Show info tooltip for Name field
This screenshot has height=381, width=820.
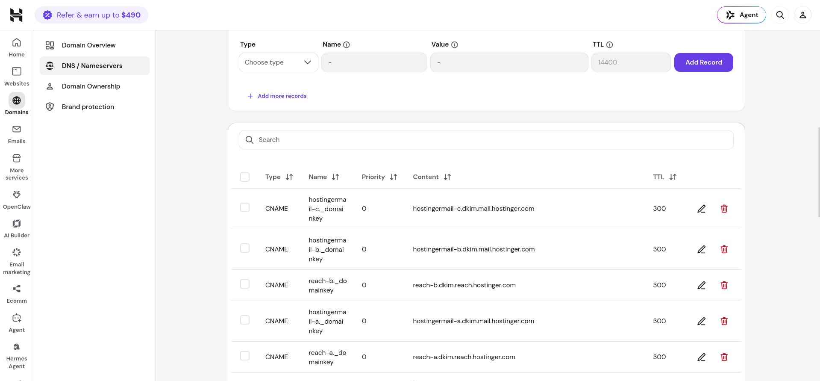tap(347, 44)
